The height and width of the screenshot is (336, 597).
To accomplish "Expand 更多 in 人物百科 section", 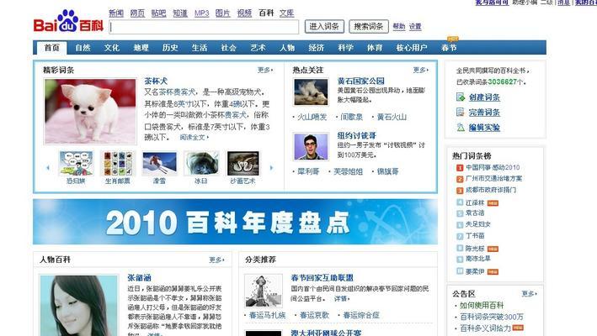I will point(216,260).
